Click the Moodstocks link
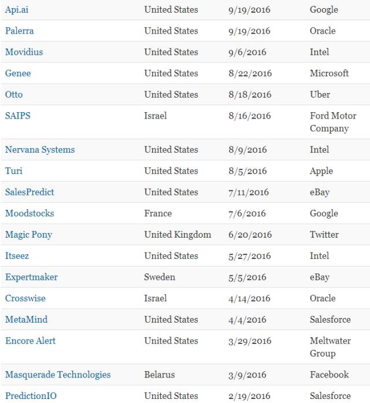The image size is (370, 403). tap(29, 213)
